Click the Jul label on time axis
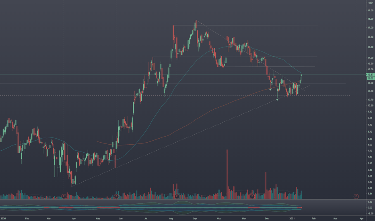The width and height of the screenshot is (375, 221). point(146,219)
